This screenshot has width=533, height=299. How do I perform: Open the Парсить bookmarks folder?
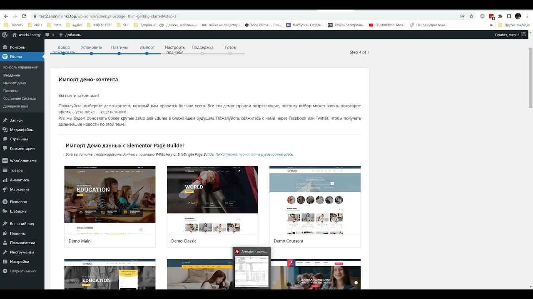click(14, 25)
